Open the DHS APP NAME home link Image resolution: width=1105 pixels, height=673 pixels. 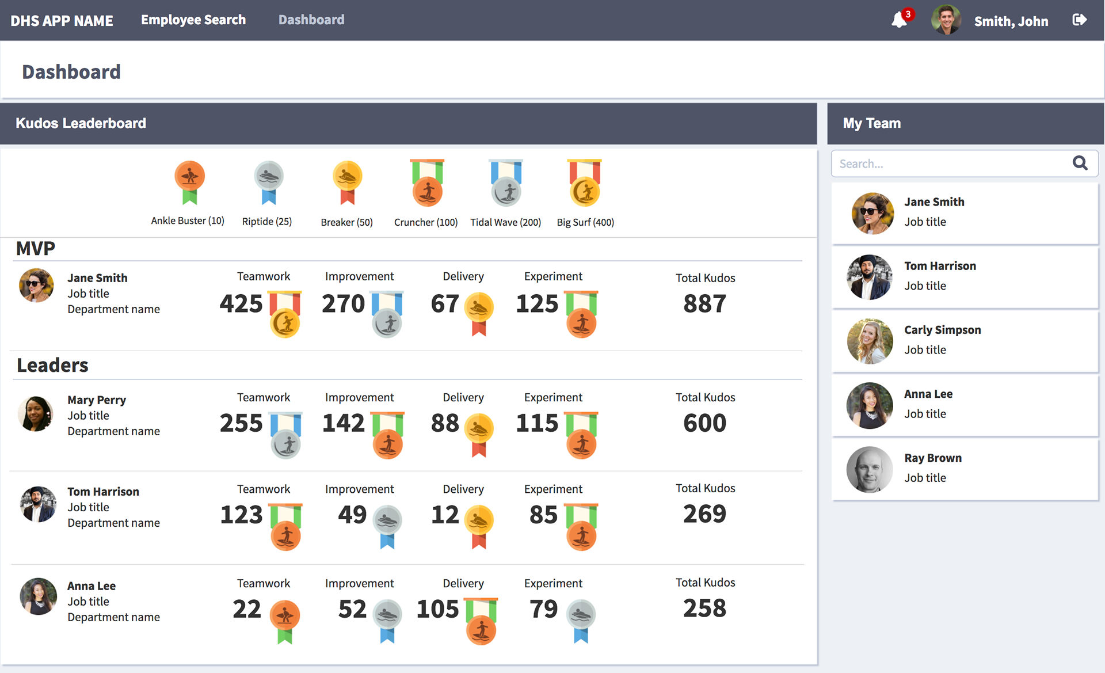(x=62, y=21)
